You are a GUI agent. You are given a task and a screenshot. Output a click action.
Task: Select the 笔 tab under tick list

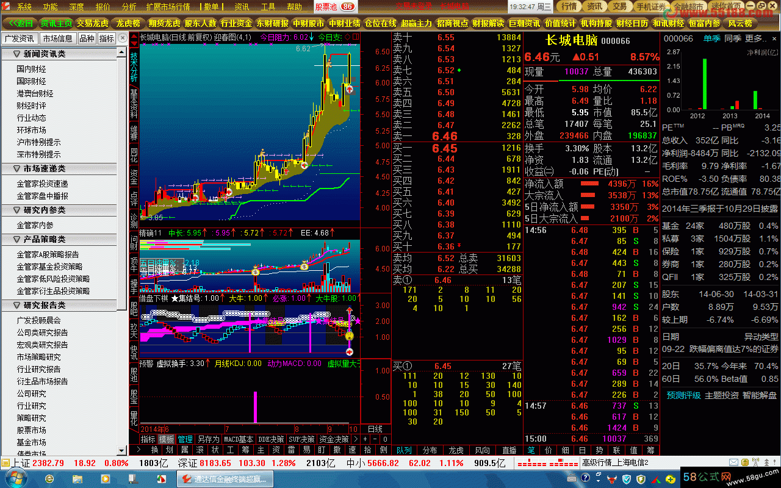coord(531,450)
